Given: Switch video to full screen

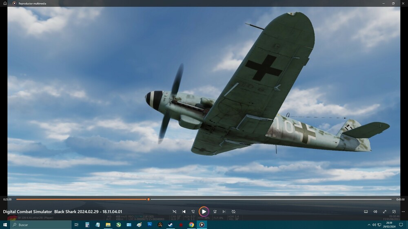Looking at the screenshot, I should point(384,212).
